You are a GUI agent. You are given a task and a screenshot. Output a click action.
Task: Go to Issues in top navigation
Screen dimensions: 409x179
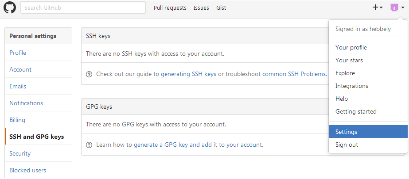coord(201,8)
